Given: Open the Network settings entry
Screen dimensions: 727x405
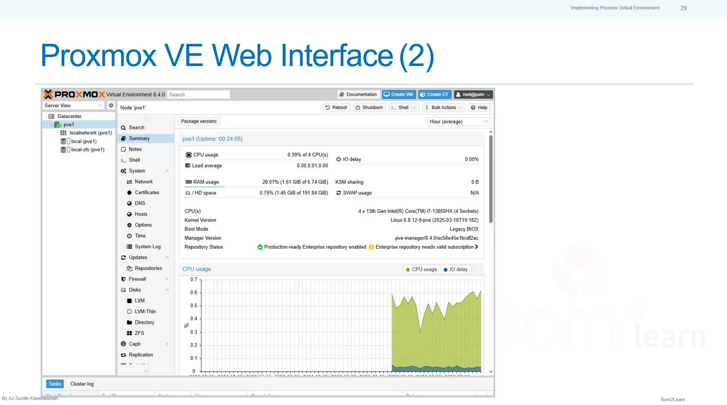Looking at the screenshot, I should (146, 182).
